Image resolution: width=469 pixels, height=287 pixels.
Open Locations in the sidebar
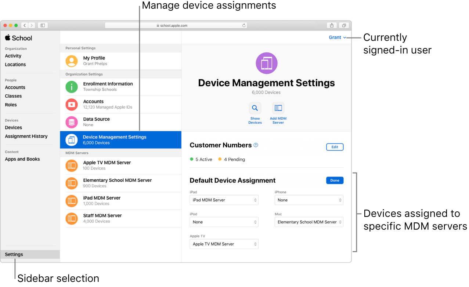[x=15, y=65]
